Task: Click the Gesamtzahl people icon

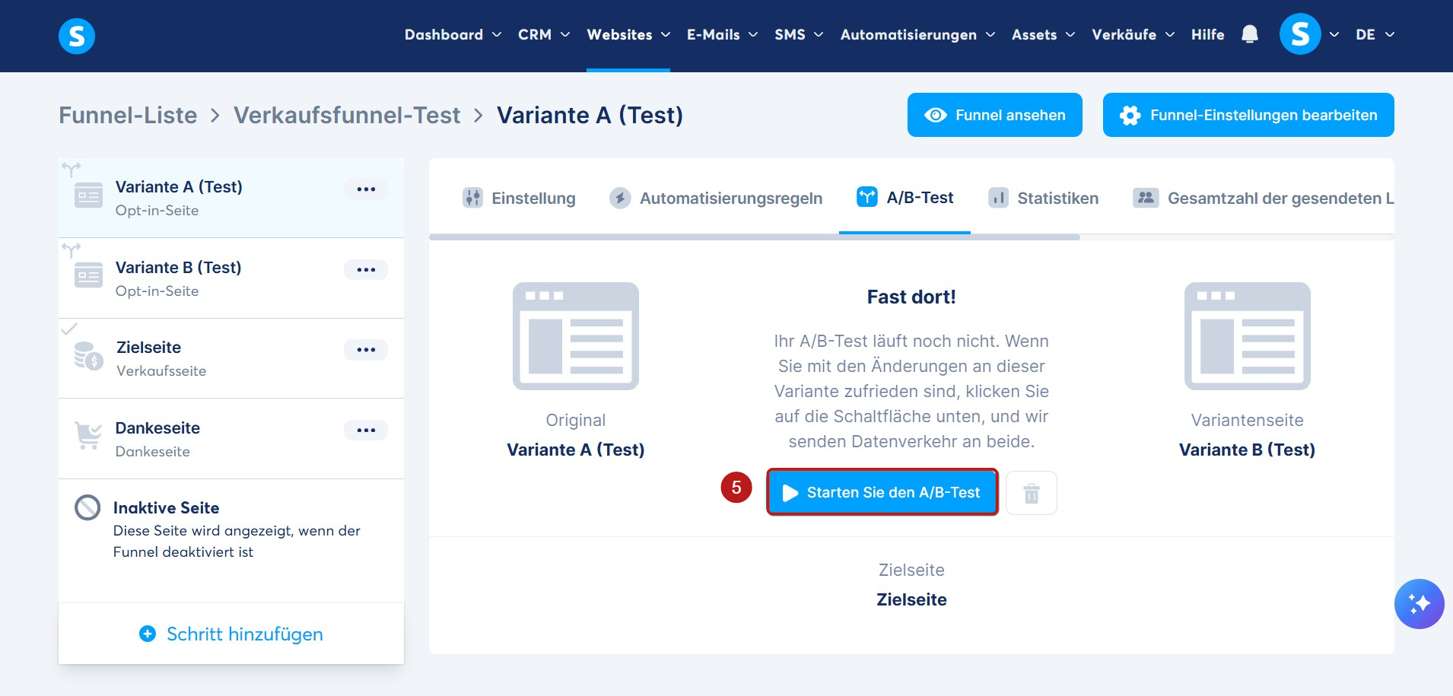Action: point(1146,198)
